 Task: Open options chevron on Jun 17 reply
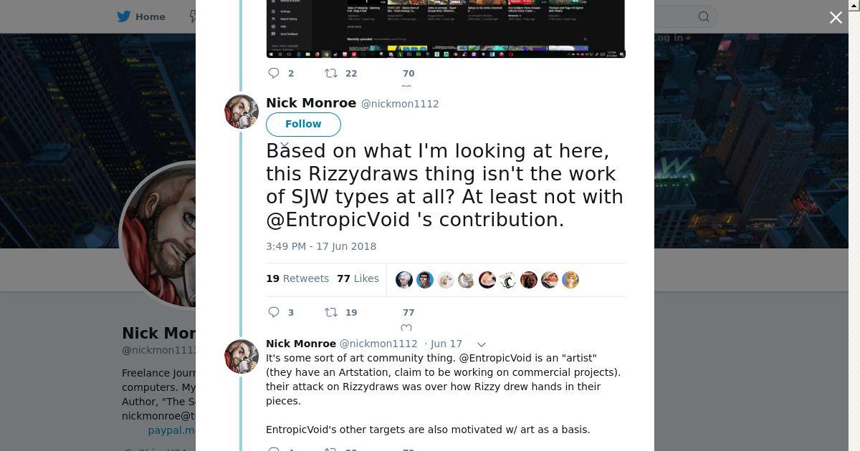click(x=482, y=344)
